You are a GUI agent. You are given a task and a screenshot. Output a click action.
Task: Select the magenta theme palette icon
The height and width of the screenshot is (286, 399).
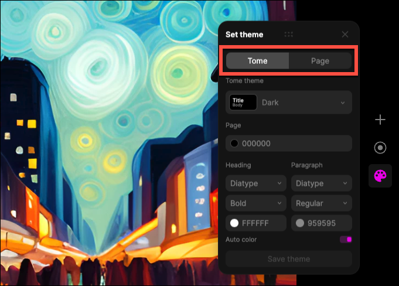click(380, 176)
